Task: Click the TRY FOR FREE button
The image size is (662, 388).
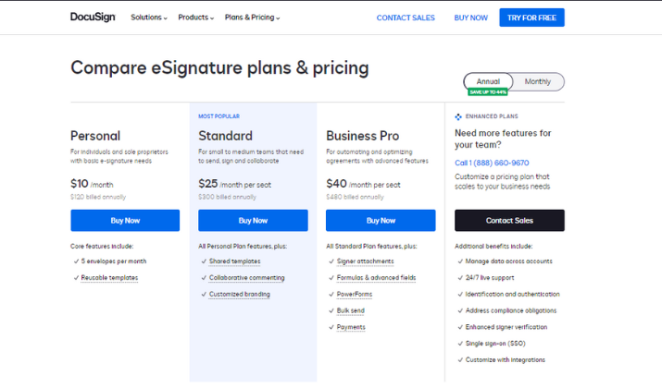Action: [x=531, y=18]
